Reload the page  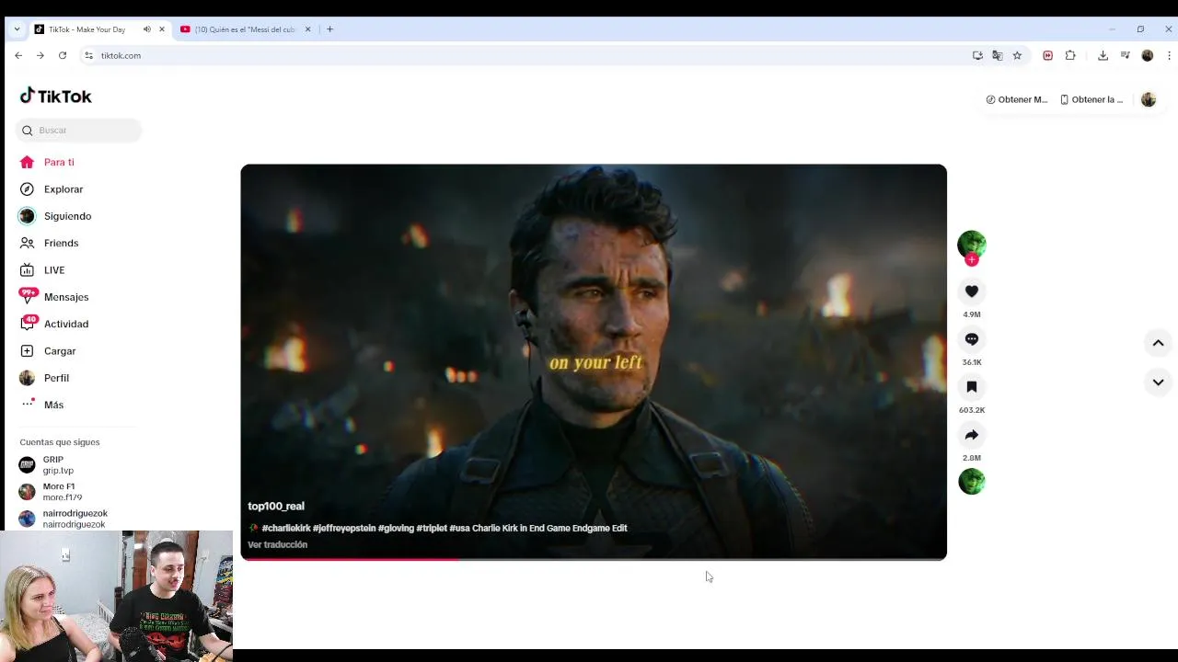pos(63,55)
